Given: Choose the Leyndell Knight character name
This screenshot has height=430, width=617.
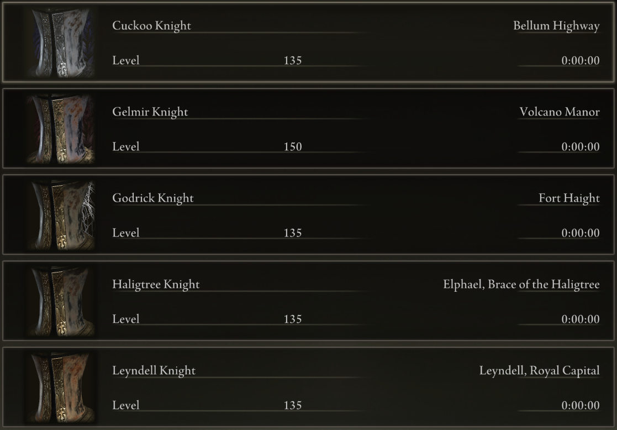Looking at the screenshot, I should click(154, 370).
